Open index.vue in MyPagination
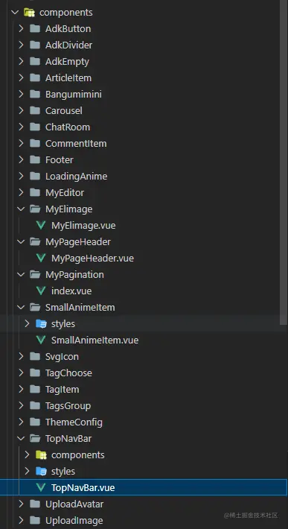This screenshot has height=529, width=288. coord(71,291)
